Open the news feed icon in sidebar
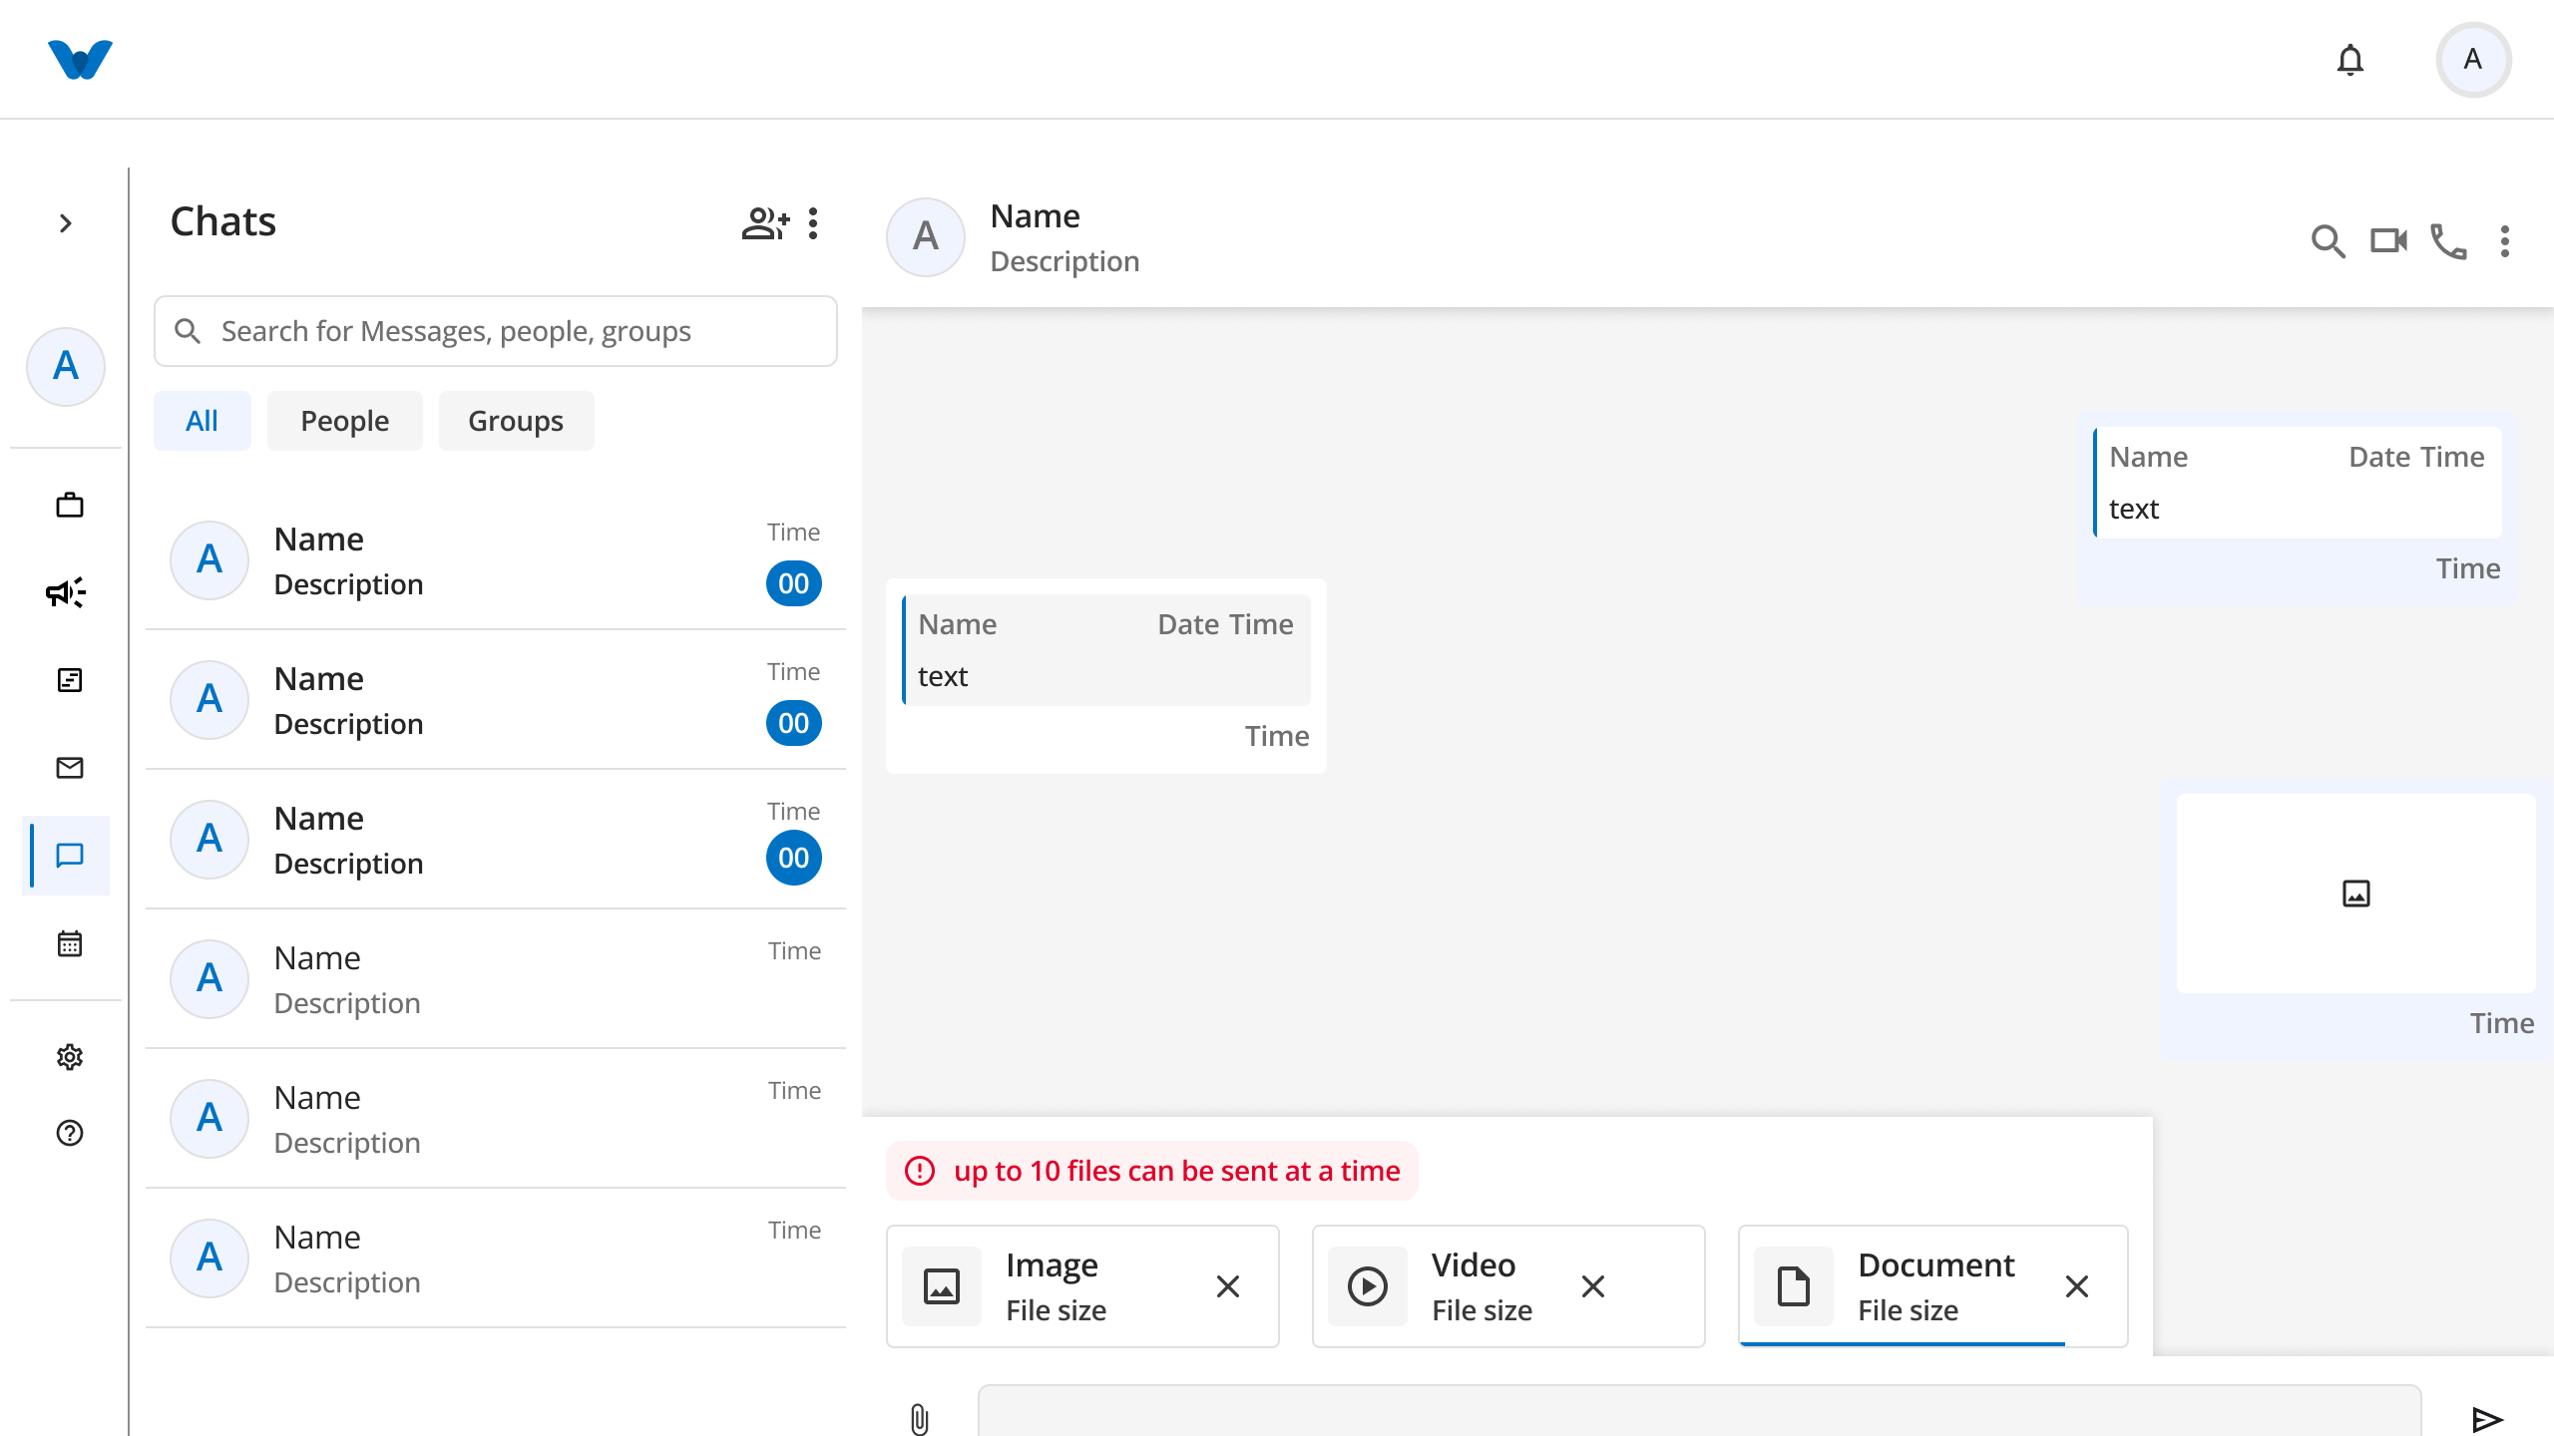Viewport: 2554px width, 1436px height. 69,680
